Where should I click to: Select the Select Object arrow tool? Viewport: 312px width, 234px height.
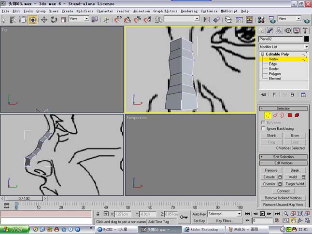point(4,20)
